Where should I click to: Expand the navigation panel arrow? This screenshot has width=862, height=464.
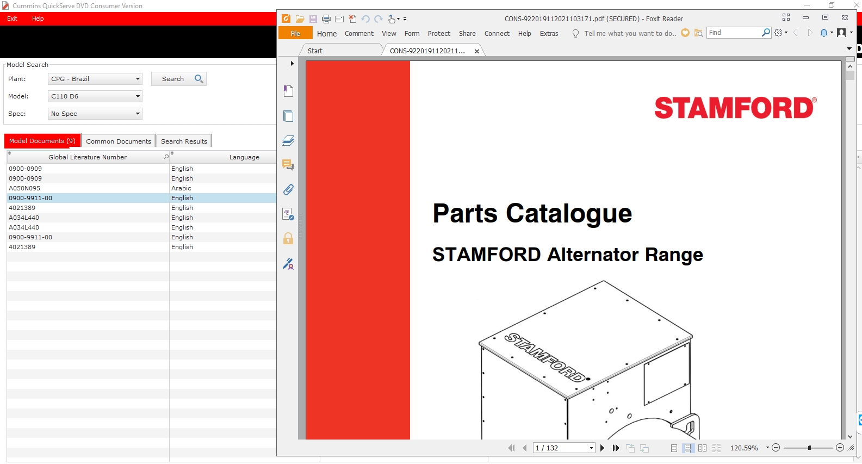click(x=292, y=64)
